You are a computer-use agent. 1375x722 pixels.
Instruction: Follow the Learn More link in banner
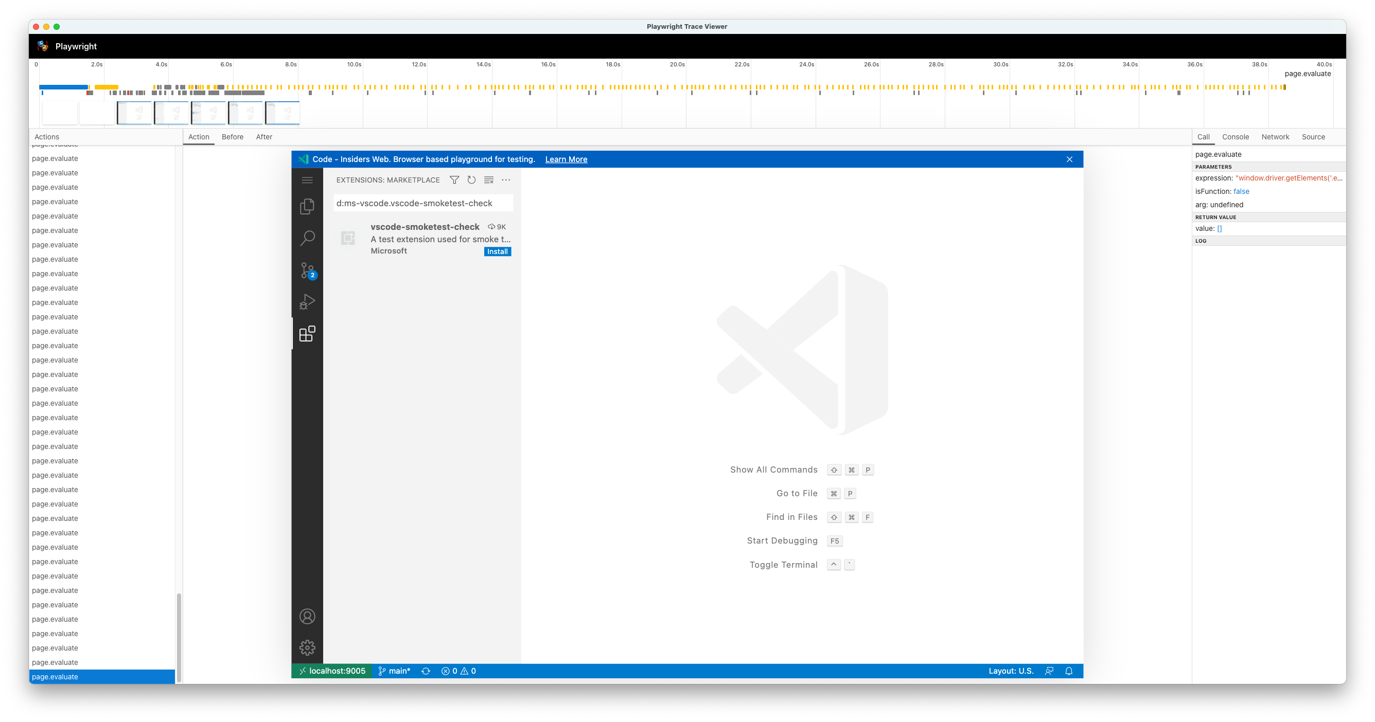point(566,159)
